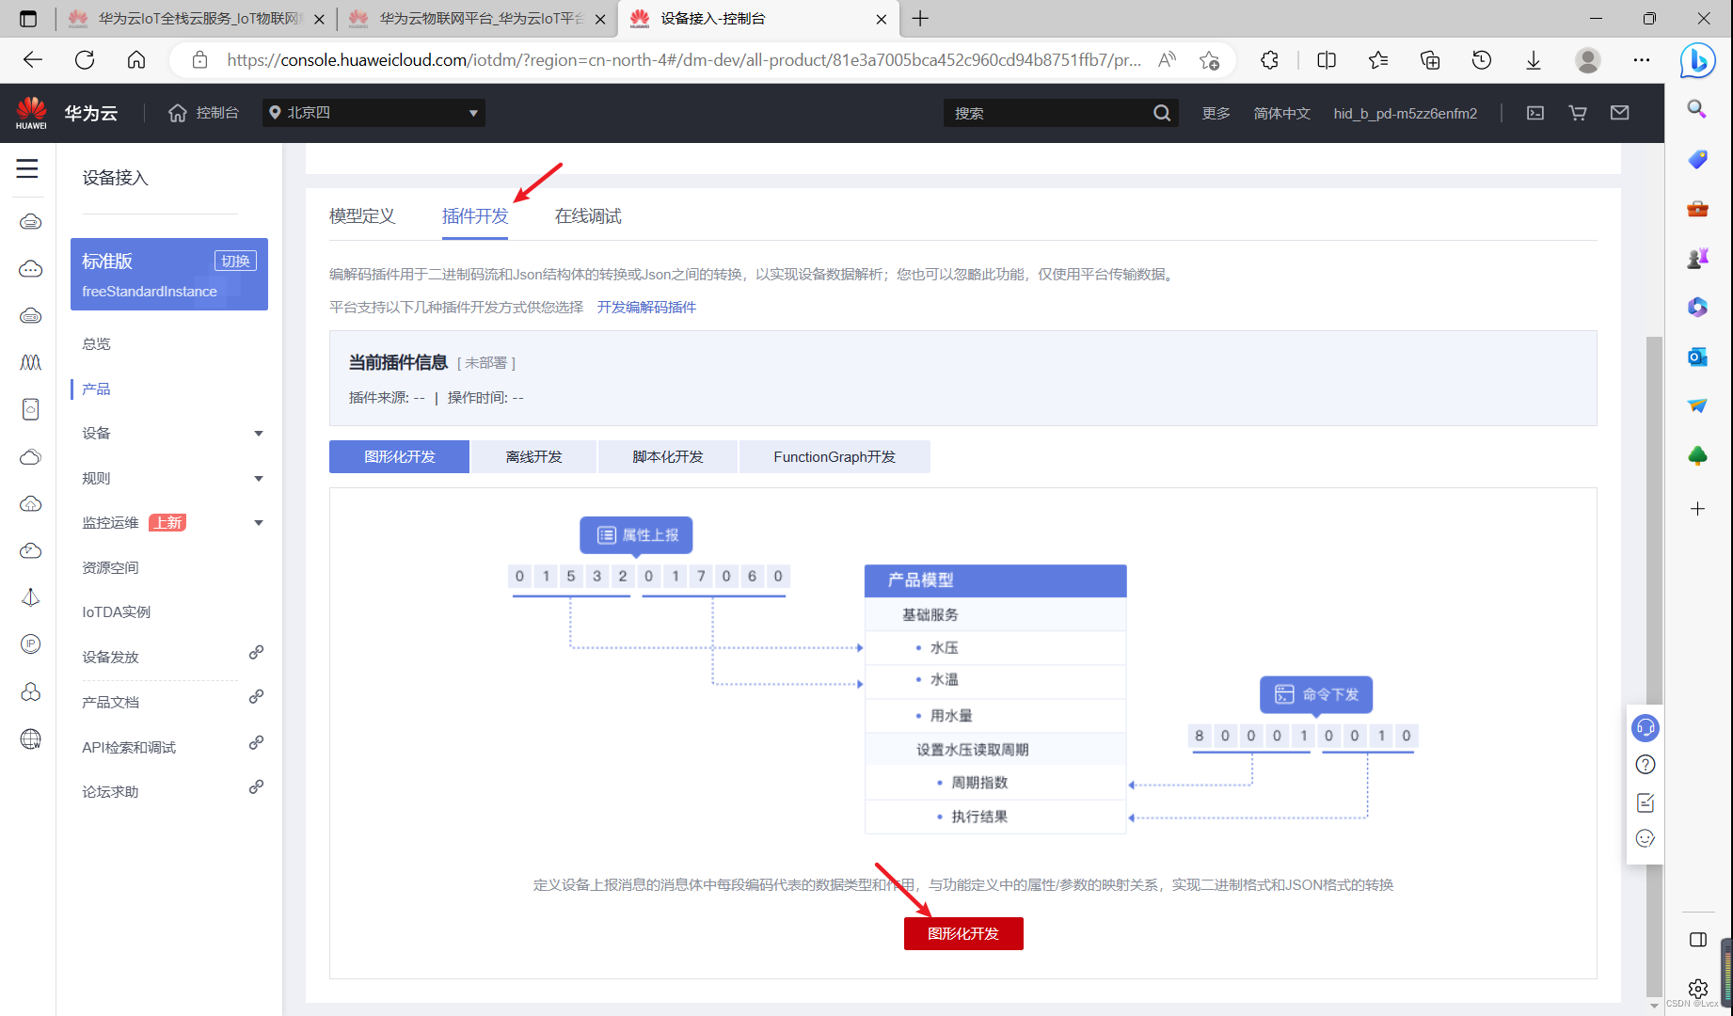Select the 离线开发 mode tab

(533, 457)
